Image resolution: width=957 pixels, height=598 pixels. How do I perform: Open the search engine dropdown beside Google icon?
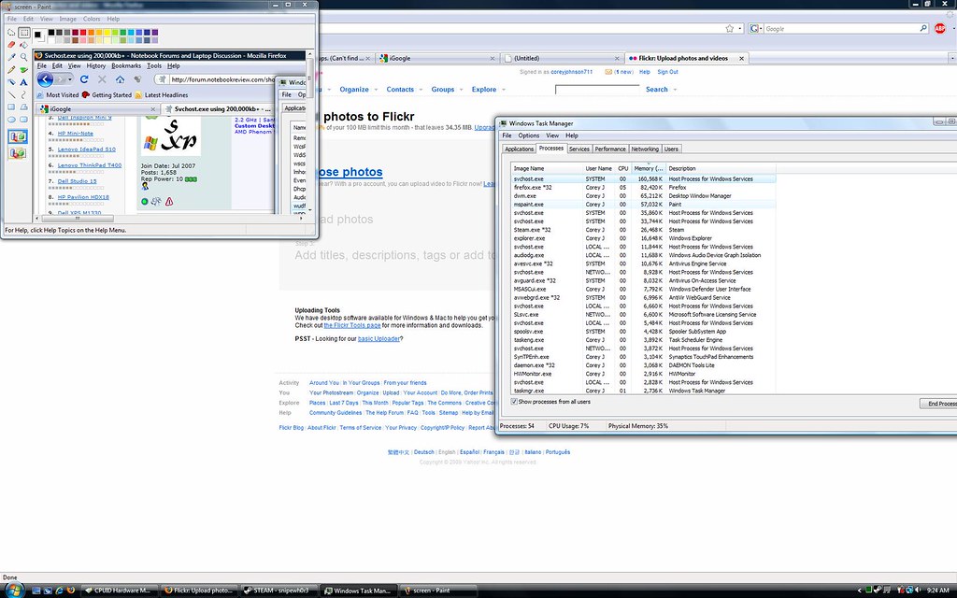[761, 29]
